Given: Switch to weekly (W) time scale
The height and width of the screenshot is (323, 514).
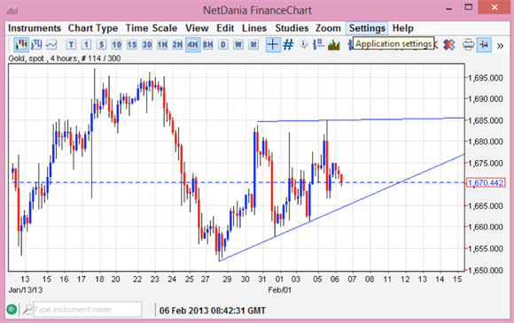Looking at the screenshot, I should click(238, 44).
